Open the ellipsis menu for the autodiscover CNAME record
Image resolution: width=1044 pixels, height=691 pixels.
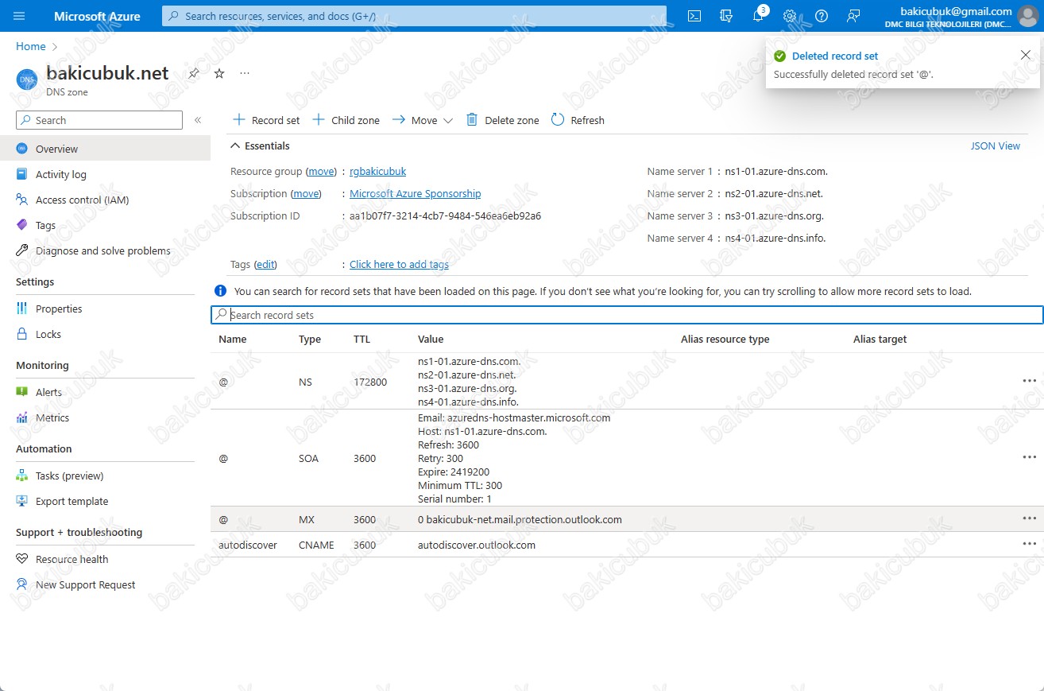(1030, 544)
